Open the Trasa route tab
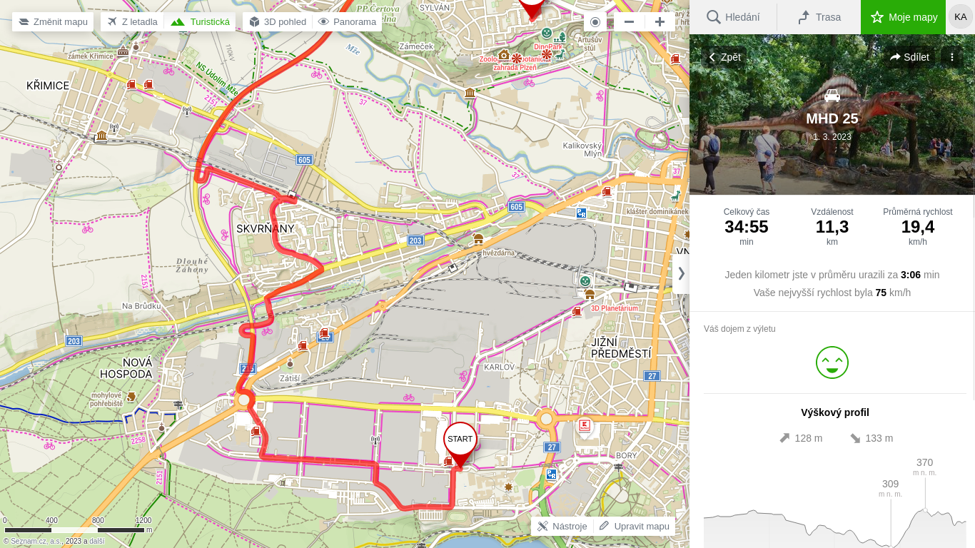The width and height of the screenshot is (975, 548). tap(819, 17)
